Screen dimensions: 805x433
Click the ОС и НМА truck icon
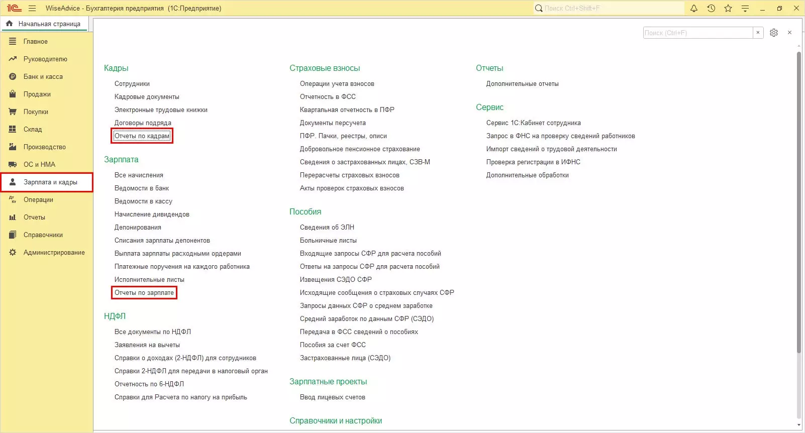pos(13,164)
